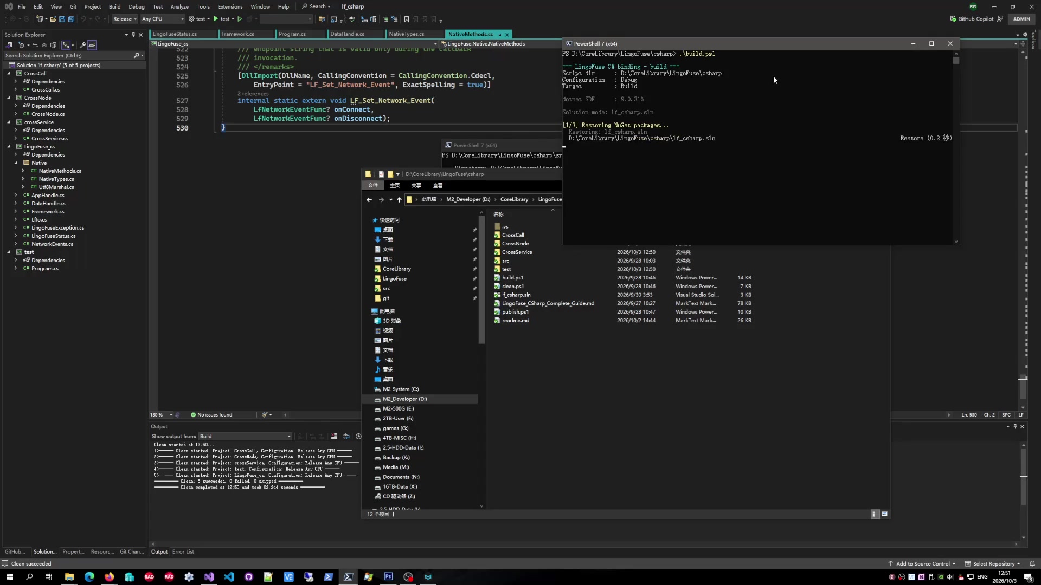Viewport: 1041px width, 585px height.
Task: Open lf_csharp.sln in File Explorer list
Action: pos(516,295)
